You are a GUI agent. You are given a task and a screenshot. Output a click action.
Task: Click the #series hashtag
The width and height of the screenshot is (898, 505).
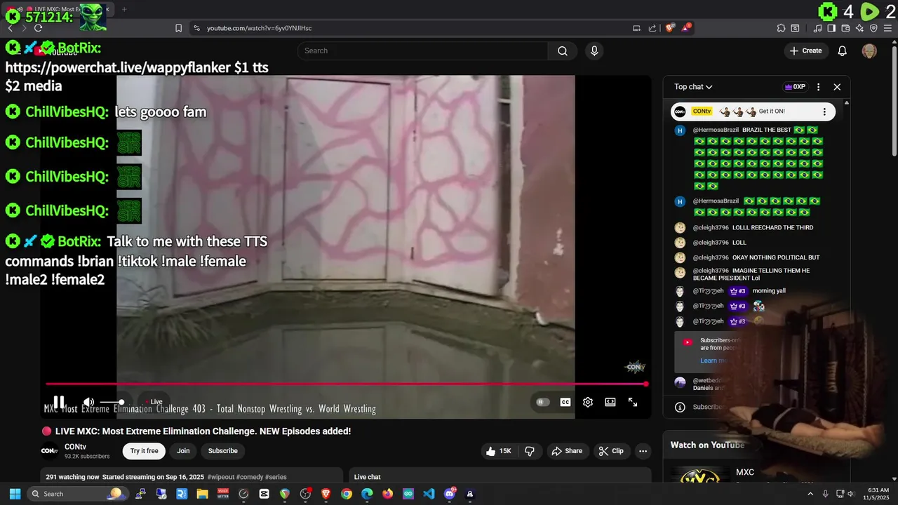[276, 477]
